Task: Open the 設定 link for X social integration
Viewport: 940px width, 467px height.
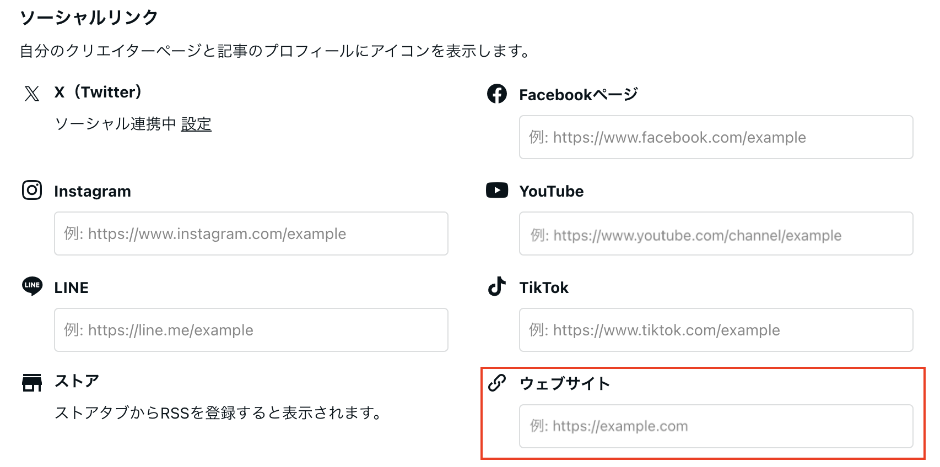Action: click(x=196, y=124)
